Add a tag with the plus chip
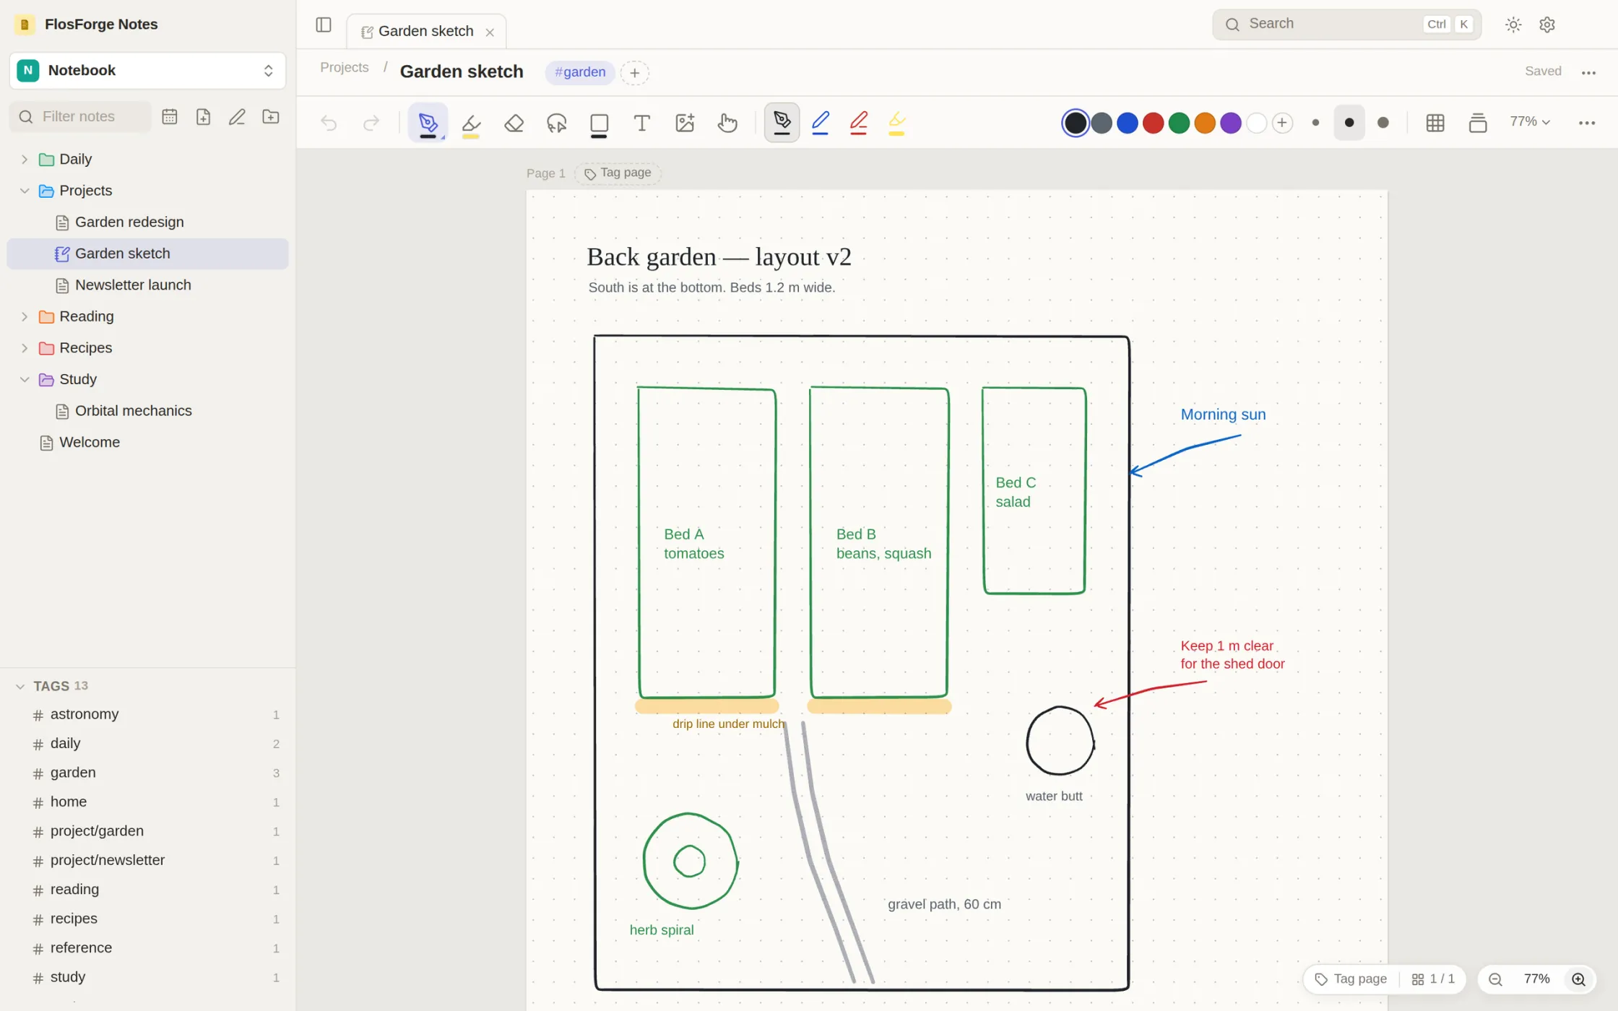This screenshot has width=1618, height=1011. [634, 72]
